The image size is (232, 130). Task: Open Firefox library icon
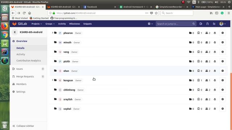[x=211, y=13]
